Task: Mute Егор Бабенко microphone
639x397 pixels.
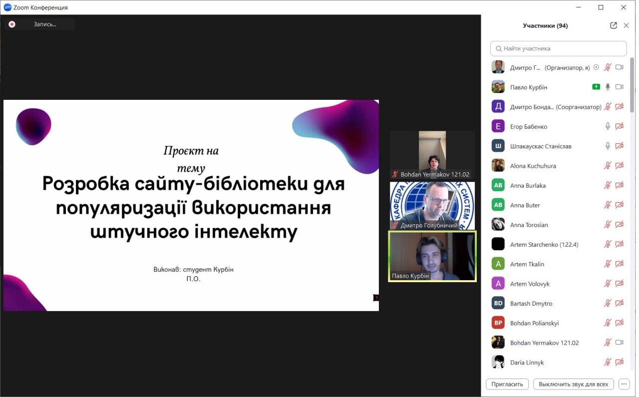Action: pyautogui.click(x=608, y=126)
